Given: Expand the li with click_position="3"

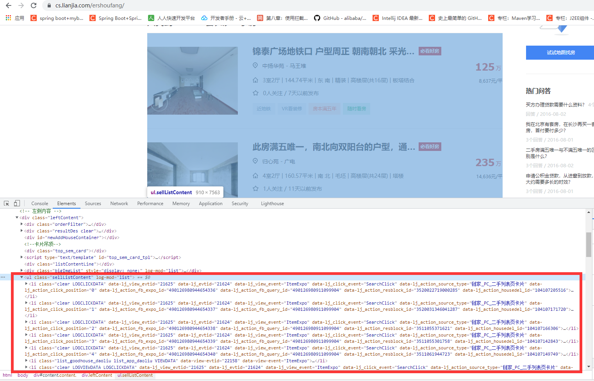Looking at the screenshot, I should coord(26,335).
